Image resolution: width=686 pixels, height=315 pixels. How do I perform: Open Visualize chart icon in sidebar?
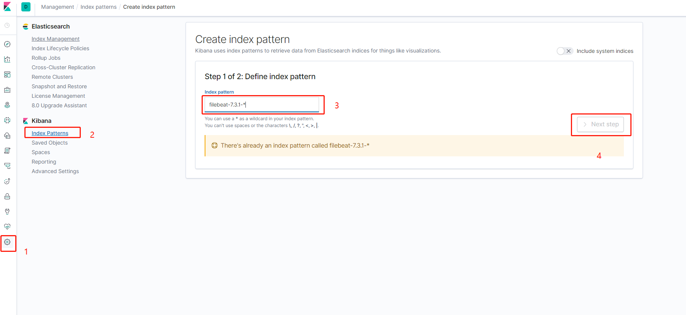[7, 59]
